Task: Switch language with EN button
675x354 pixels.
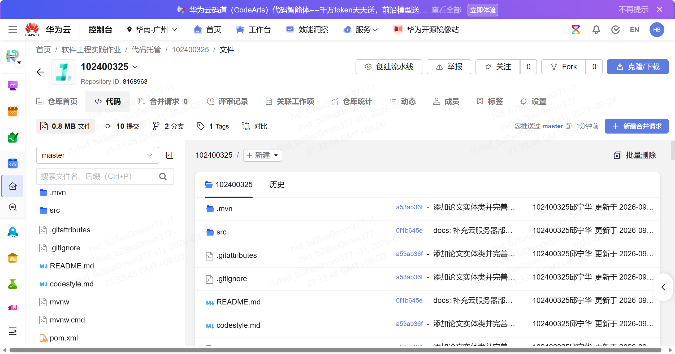Action: click(x=635, y=30)
